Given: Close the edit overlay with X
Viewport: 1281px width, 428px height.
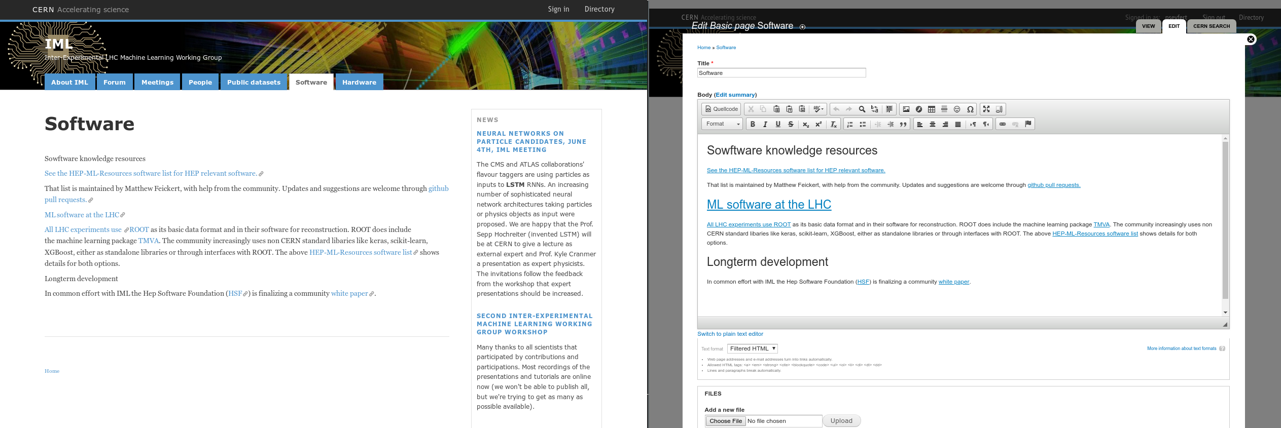Looking at the screenshot, I should [1251, 39].
